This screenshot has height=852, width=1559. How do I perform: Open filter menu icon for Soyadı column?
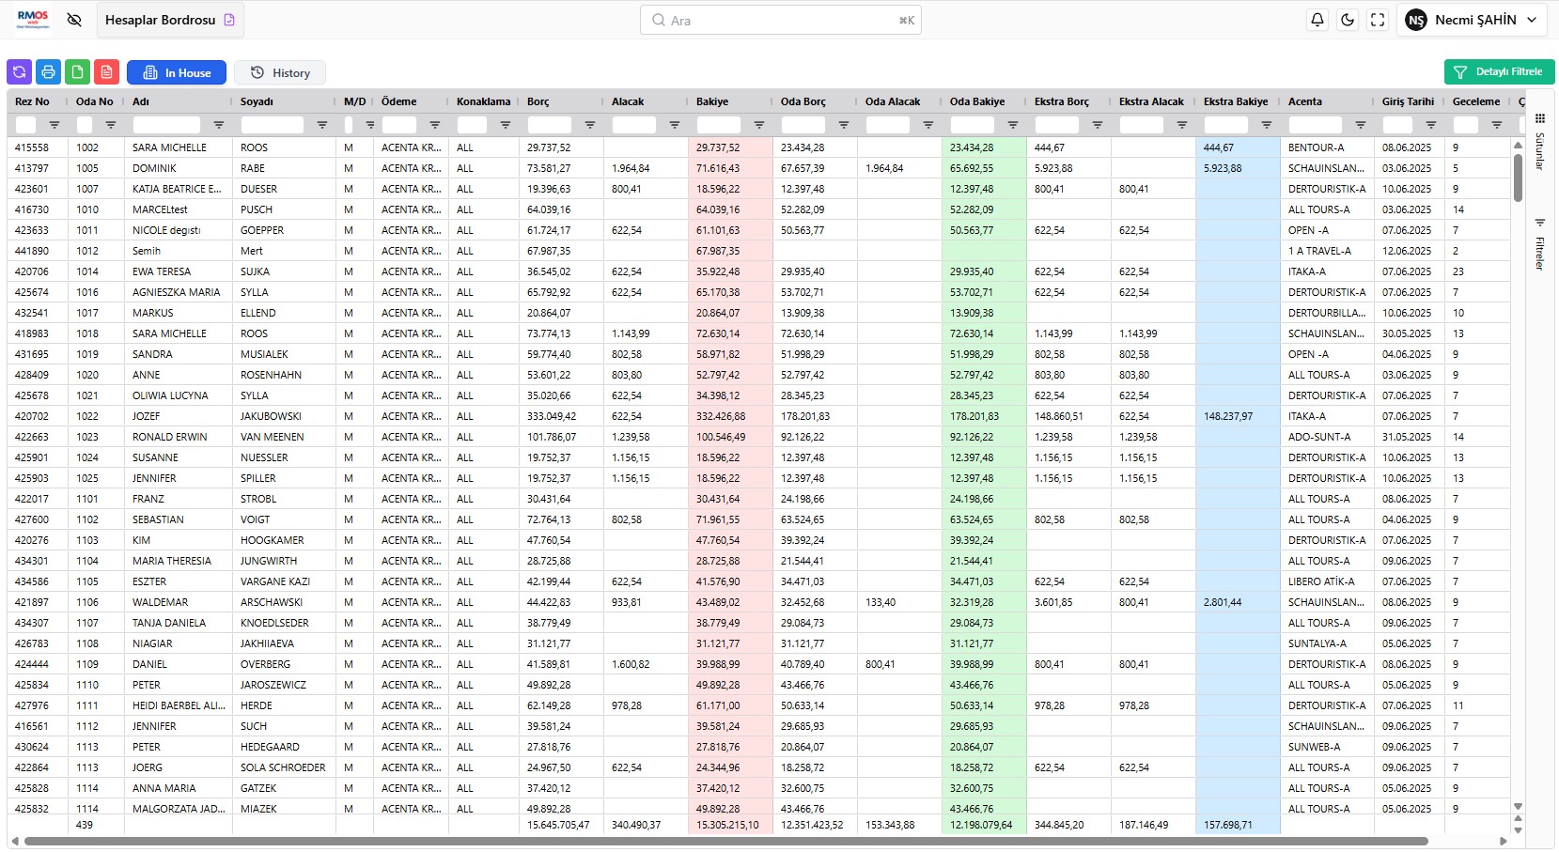tap(322, 125)
